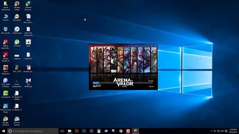Image resolution: width=239 pixels, height=134 pixels.
Task: Open File Explorer from the taskbar
Action: (69, 131)
